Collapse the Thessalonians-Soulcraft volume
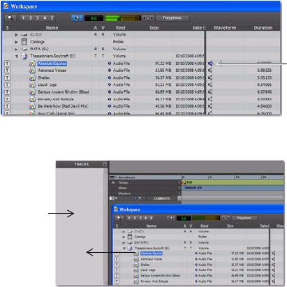Screen dimensions: 287x287 coord(17,56)
